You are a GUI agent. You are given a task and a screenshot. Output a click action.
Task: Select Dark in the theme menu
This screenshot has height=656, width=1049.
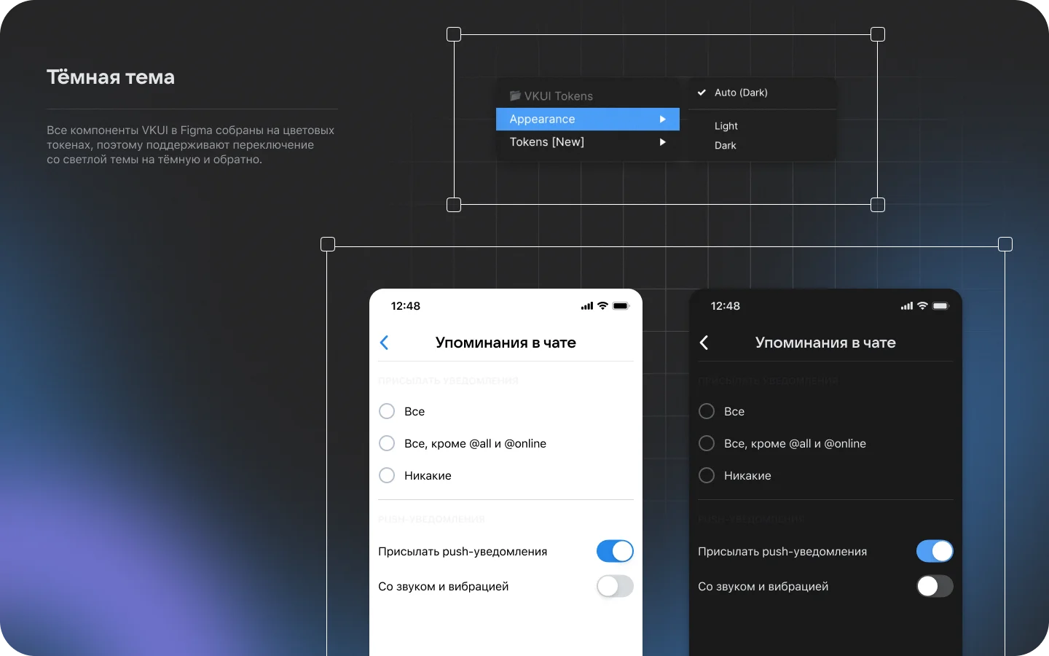tap(725, 145)
